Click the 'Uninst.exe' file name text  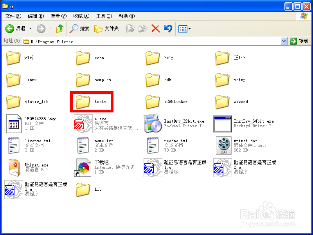coord(36,165)
